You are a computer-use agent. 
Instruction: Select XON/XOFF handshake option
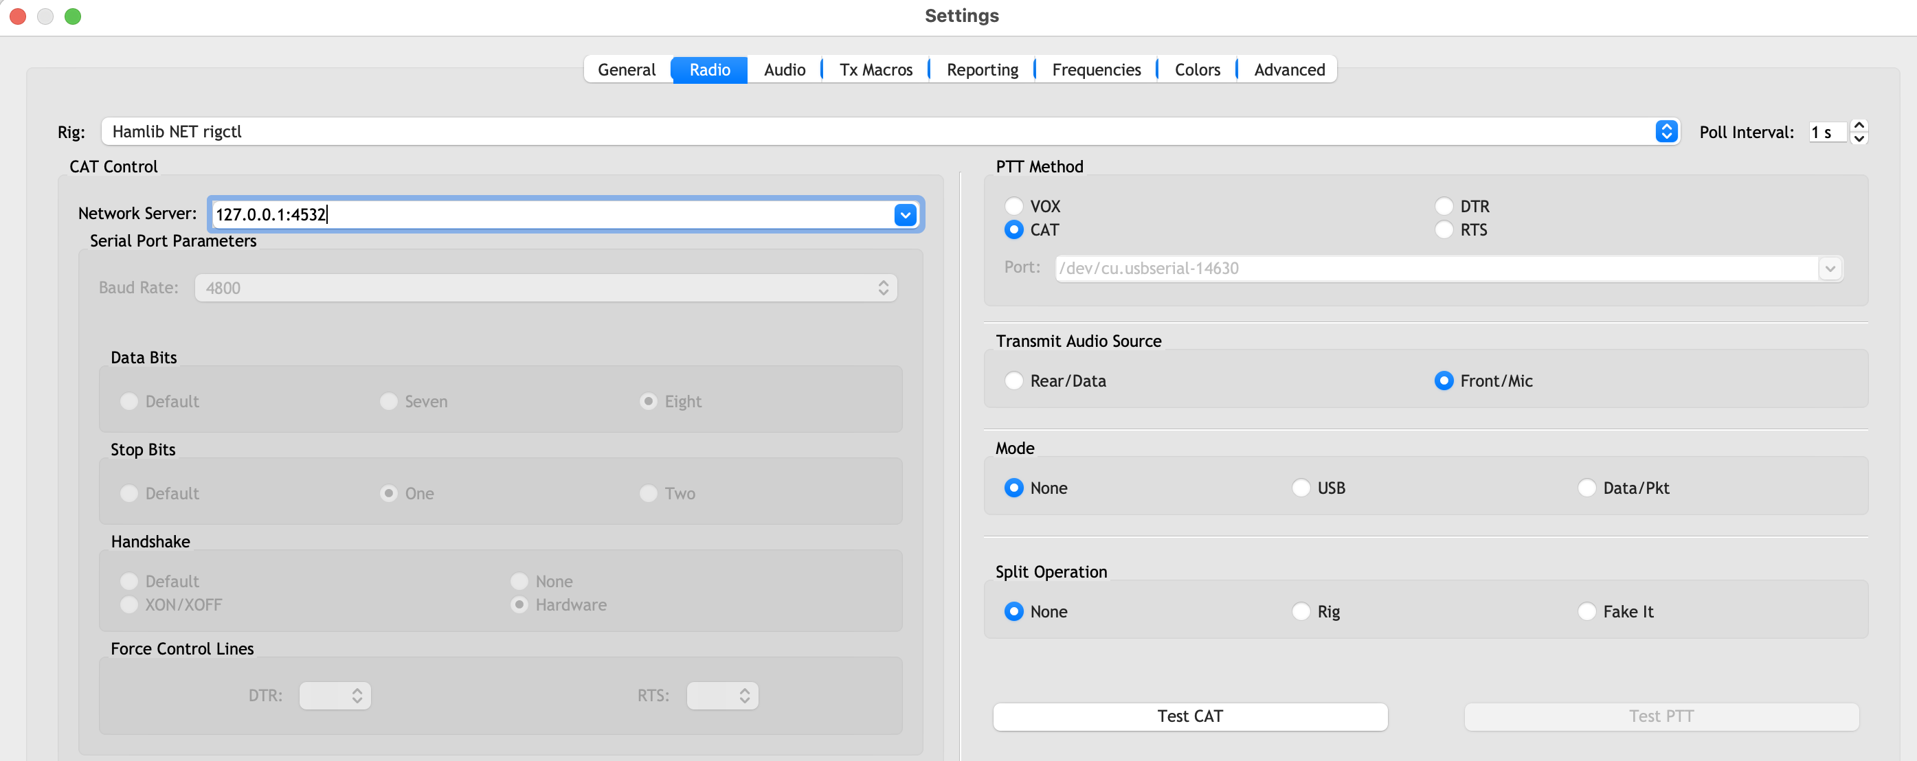[171, 605]
